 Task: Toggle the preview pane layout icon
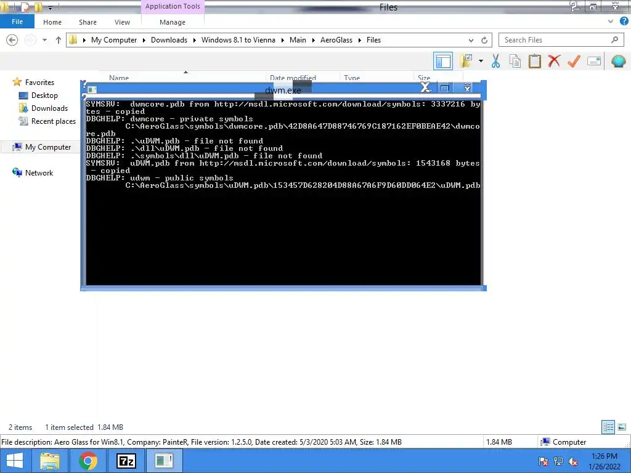pyautogui.click(x=443, y=61)
